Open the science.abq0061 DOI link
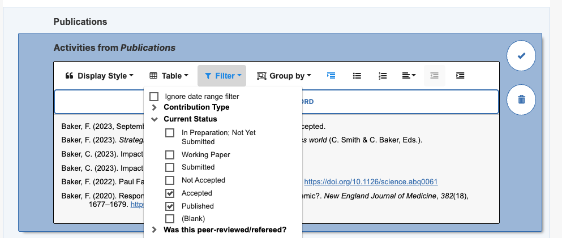The image size is (562, 238). (x=371, y=181)
